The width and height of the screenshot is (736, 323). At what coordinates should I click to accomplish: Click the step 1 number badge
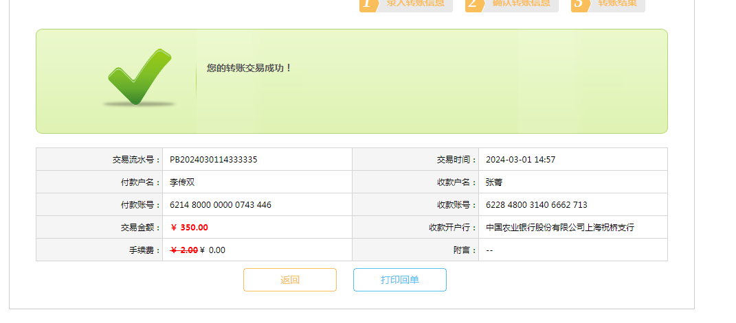click(368, 4)
